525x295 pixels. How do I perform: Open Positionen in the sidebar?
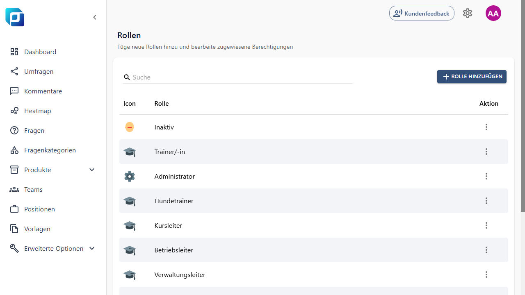39,209
